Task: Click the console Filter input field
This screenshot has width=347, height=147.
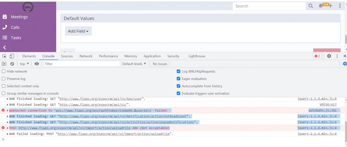Action: [82, 64]
